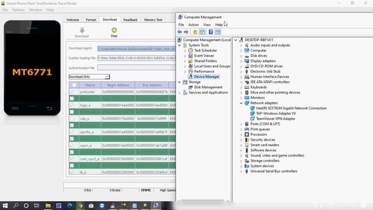The width and height of the screenshot is (373, 210).
Task: Open the Action menu in Computer Management
Action: point(193,24)
